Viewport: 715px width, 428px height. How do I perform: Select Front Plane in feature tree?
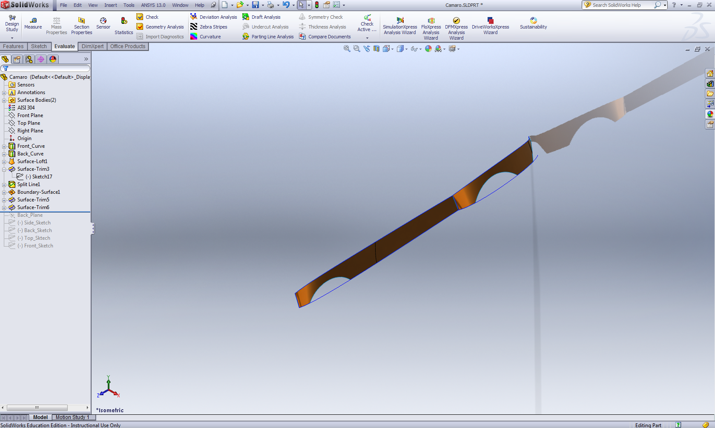[30, 115]
